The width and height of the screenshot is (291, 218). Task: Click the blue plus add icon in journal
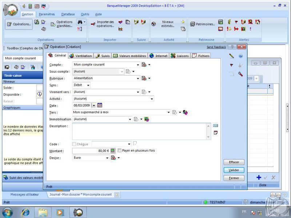pyautogui.click(x=259, y=177)
